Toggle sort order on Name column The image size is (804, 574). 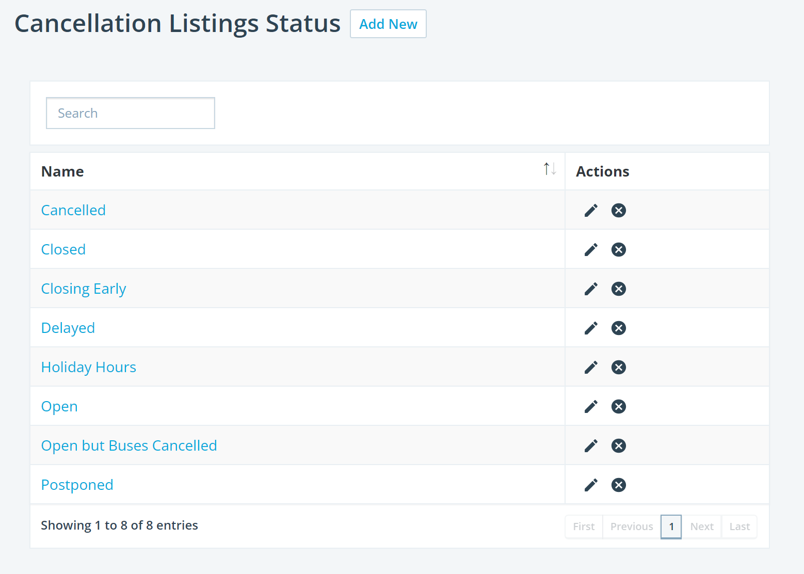tap(550, 169)
